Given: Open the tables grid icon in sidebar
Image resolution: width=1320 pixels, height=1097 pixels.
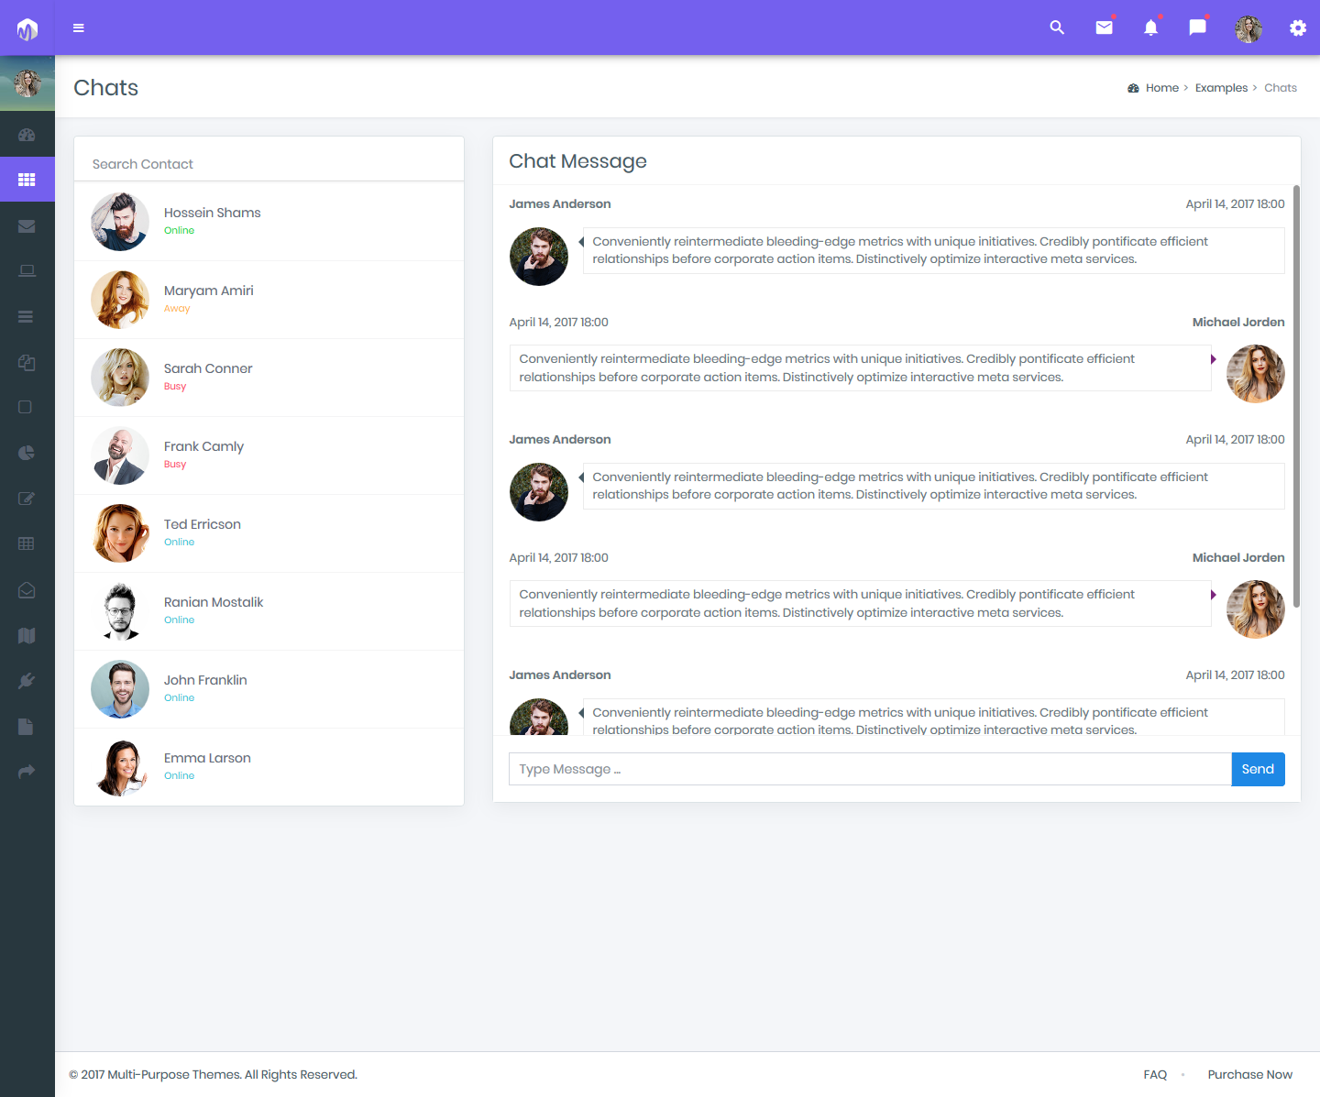Looking at the screenshot, I should coord(27,543).
